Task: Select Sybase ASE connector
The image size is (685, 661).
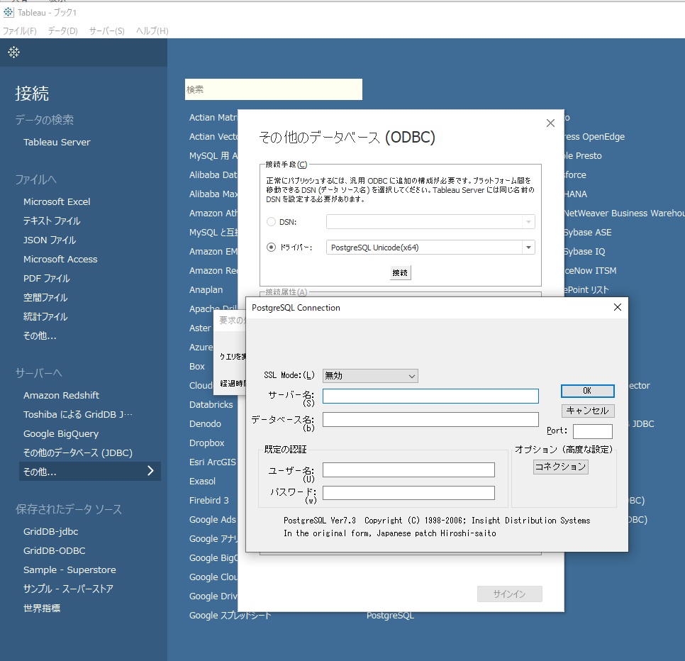Action: pyautogui.click(x=588, y=233)
